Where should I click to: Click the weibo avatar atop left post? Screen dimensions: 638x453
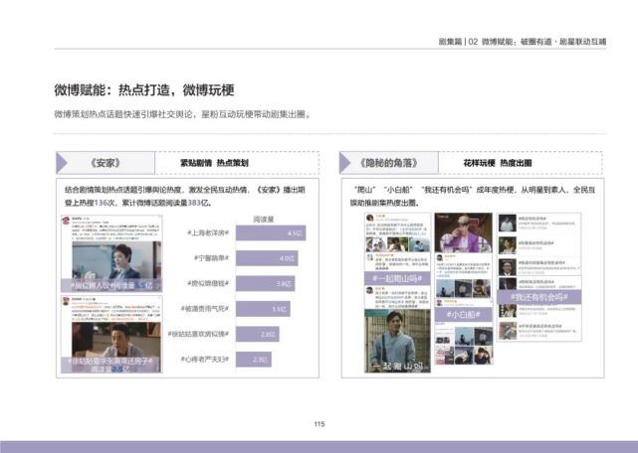click(x=67, y=221)
